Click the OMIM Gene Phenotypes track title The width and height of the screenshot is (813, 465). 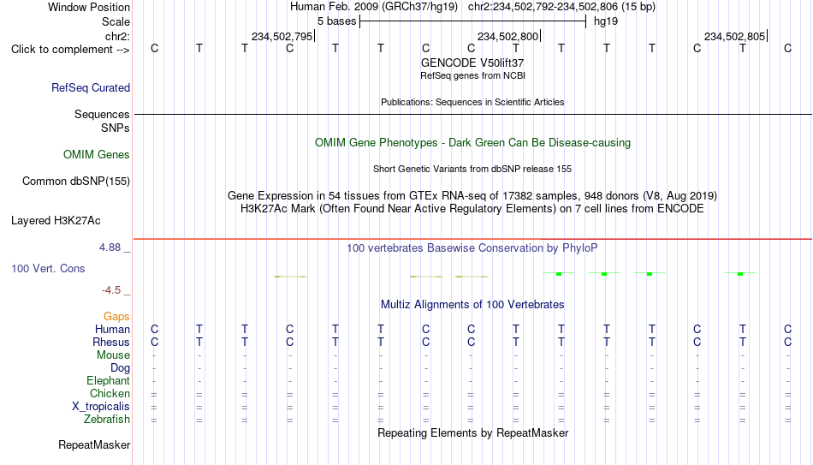(x=472, y=143)
